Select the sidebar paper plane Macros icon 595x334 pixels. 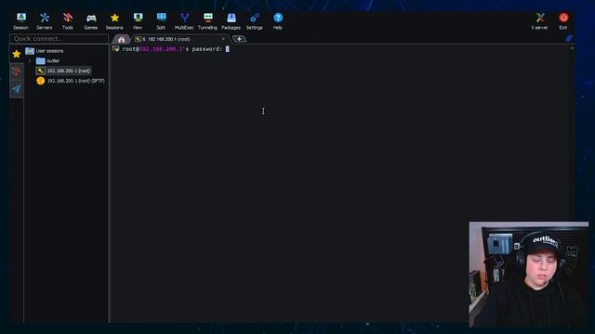17,89
